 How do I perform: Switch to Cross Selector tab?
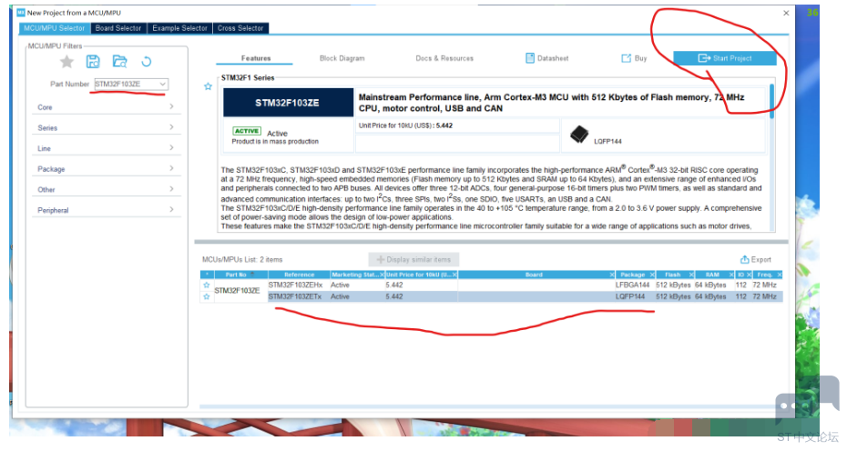[240, 28]
